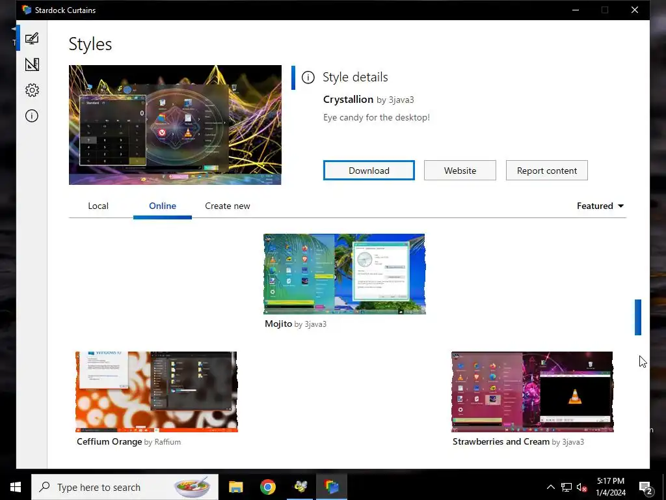Open the clock showing 5:17 PM
This screenshot has height=500, width=666.
coord(610,487)
